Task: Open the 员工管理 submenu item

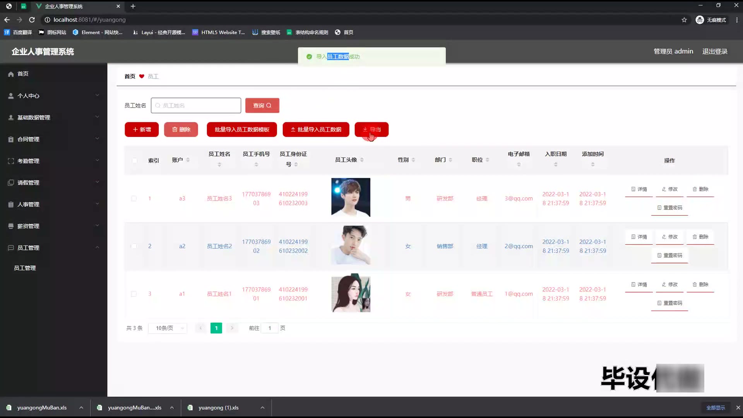Action: tap(25, 268)
